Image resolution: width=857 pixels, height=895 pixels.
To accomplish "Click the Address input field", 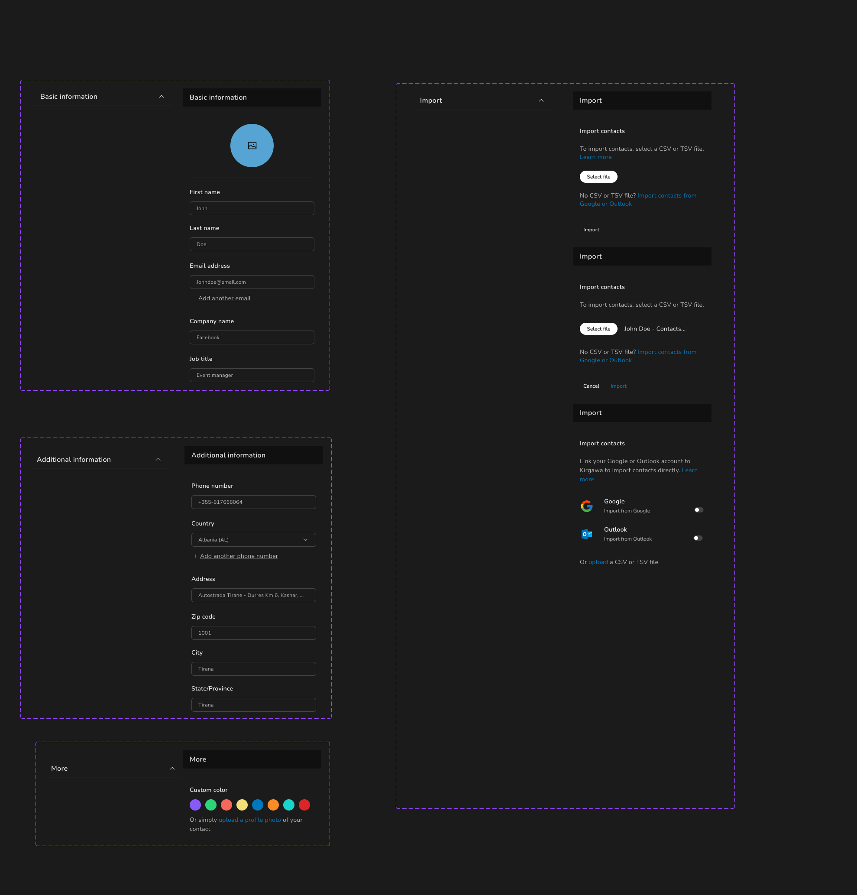I will [253, 596].
